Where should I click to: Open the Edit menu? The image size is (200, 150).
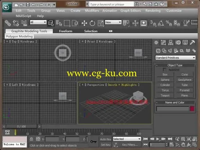(18, 11)
